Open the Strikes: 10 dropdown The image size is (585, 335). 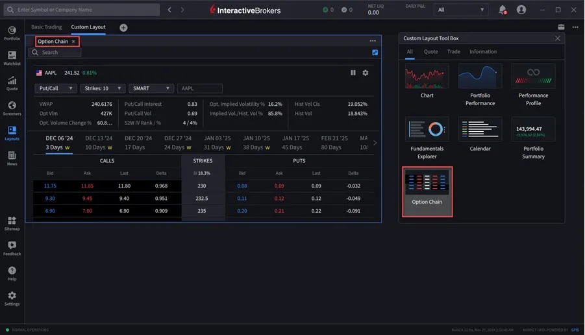[x=103, y=88]
